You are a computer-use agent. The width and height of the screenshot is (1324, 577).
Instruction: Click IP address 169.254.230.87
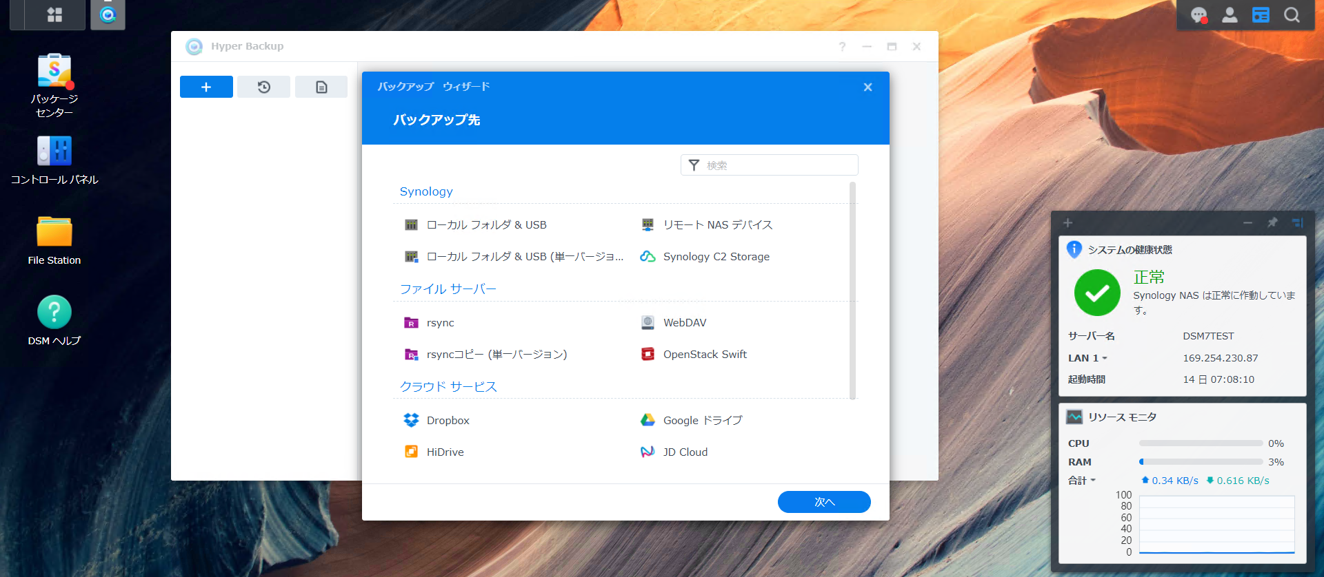tap(1220, 358)
